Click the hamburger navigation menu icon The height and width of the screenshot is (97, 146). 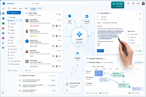tap(9, 8)
